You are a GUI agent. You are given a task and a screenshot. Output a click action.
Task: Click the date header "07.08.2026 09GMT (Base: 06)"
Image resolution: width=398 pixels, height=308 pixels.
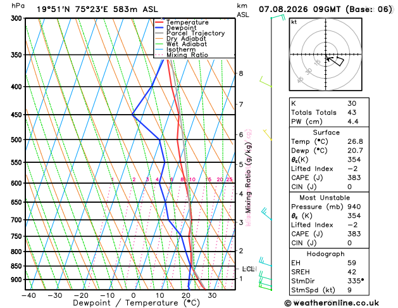tap(326, 10)
